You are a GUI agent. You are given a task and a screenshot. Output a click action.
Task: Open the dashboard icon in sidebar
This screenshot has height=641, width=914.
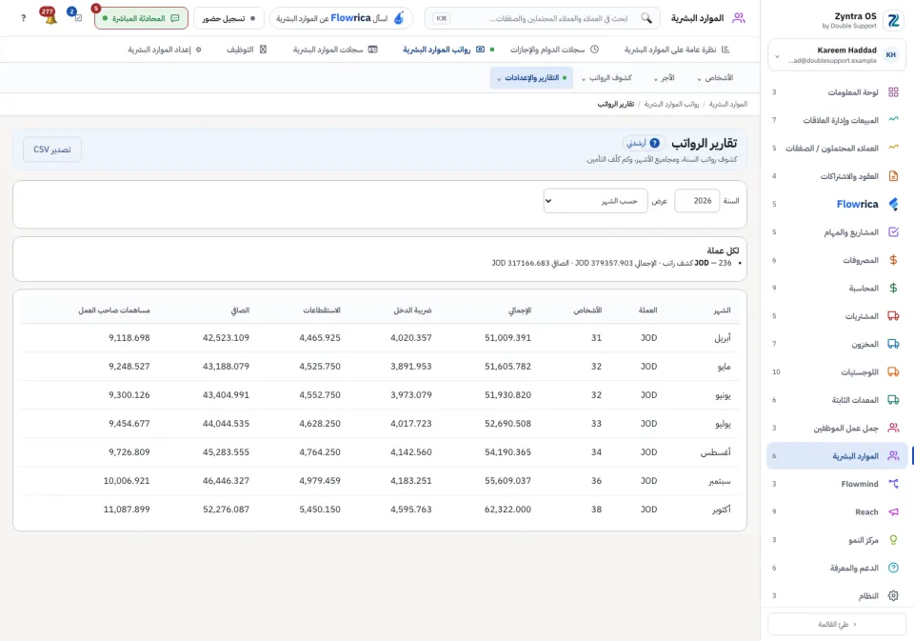pos(893,92)
